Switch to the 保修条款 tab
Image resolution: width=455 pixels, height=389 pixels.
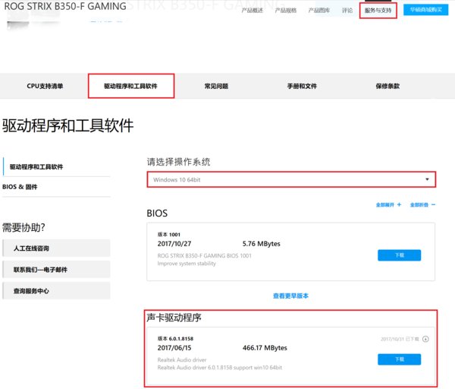click(x=388, y=86)
